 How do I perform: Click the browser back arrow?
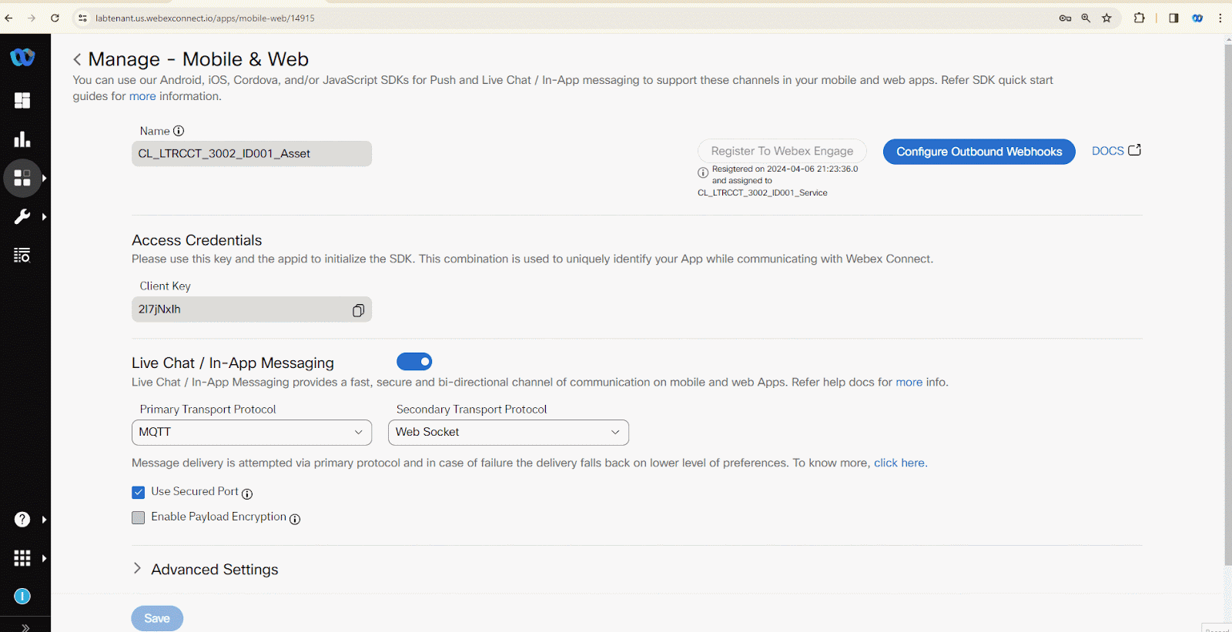pyautogui.click(x=8, y=18)
